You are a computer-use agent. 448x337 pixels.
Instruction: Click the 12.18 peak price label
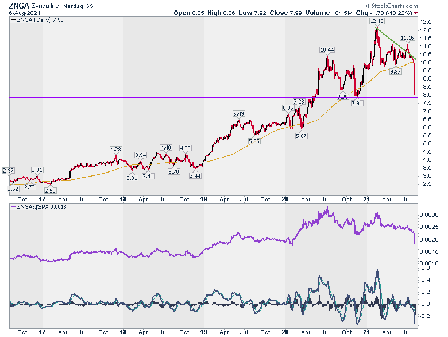pos(377,21)
